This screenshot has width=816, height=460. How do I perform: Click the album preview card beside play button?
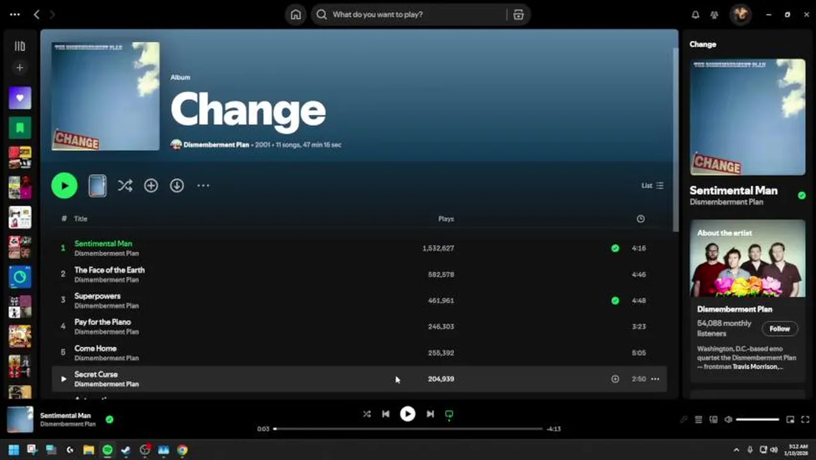click(x=98, y=185)
